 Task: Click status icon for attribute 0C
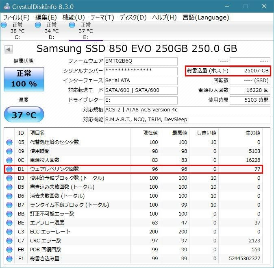[x=9, y=160]
